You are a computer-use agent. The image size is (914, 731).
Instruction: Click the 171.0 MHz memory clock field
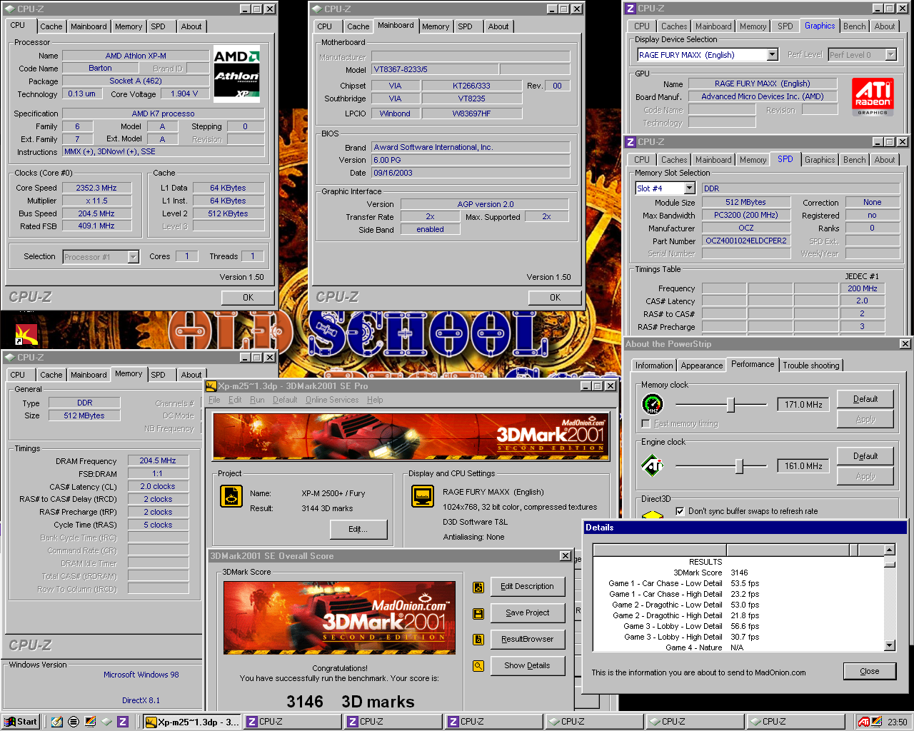pos(803,405)
